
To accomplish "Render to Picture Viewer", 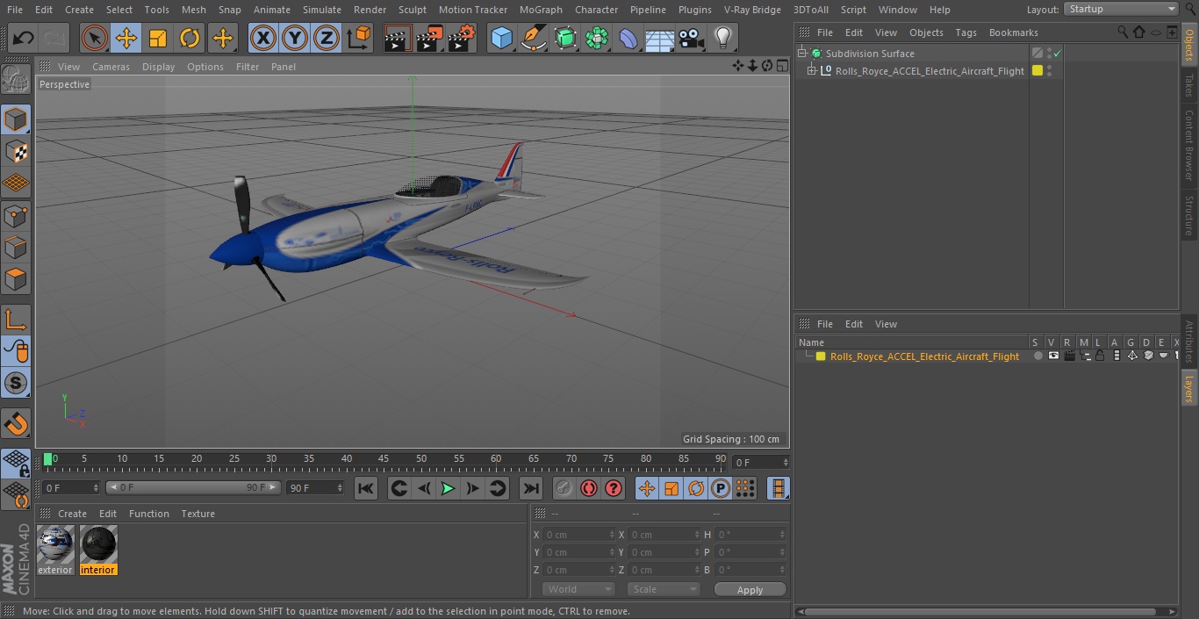I will [429, 38].
